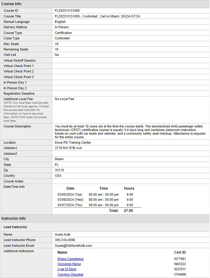This screenshot has width=210, height=278.
Task: Click the Additional Instructors label
Action: [19, 251]
